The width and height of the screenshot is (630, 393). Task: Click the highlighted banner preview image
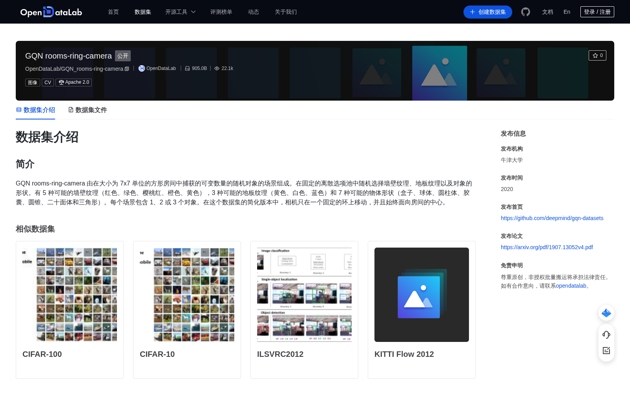439,73
